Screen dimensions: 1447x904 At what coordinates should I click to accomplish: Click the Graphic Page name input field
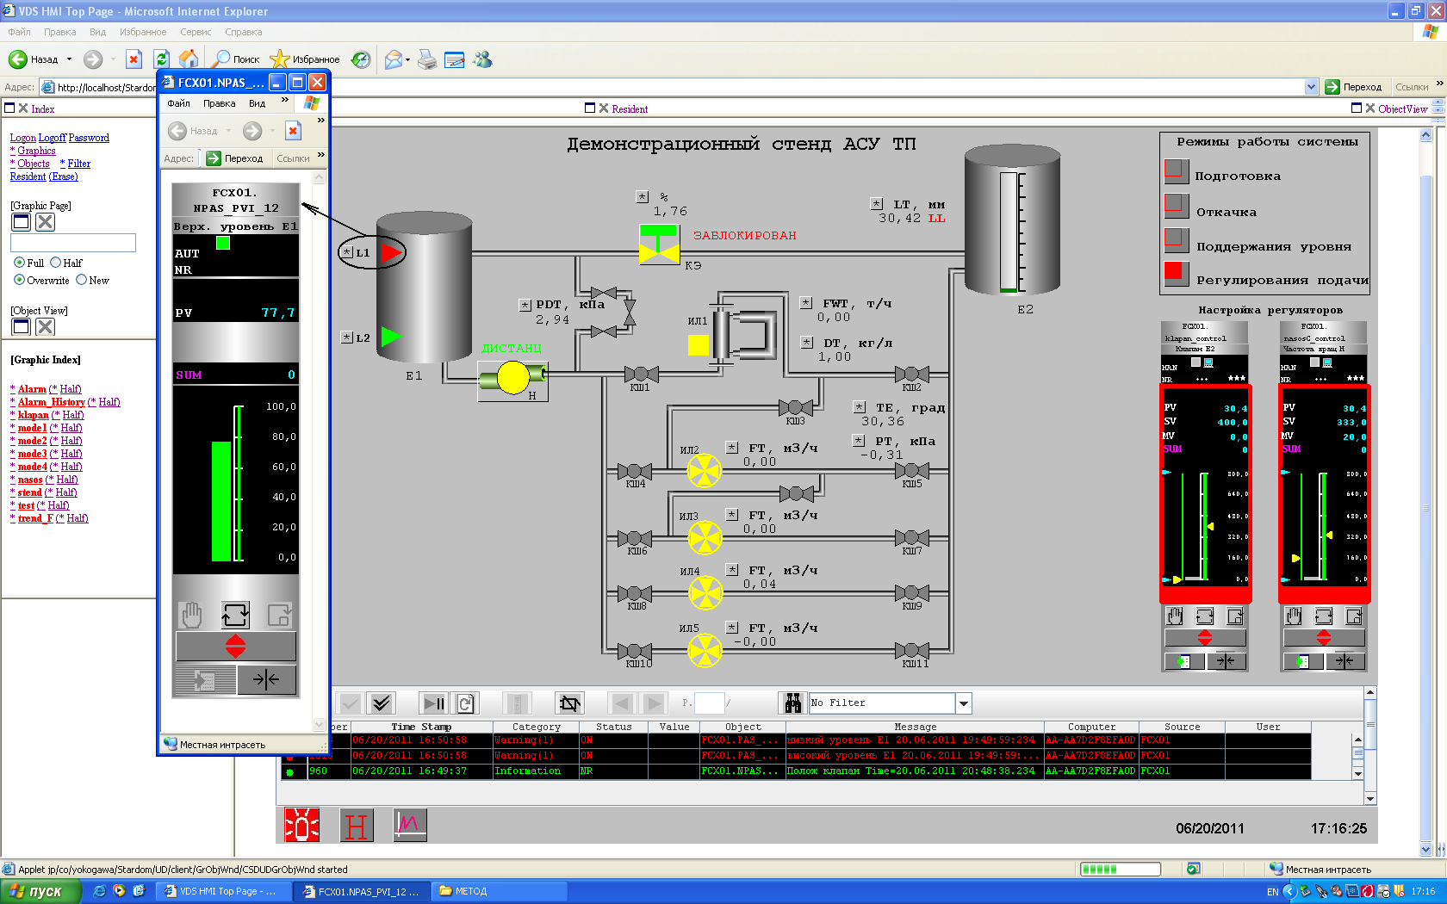pos(73,243)
